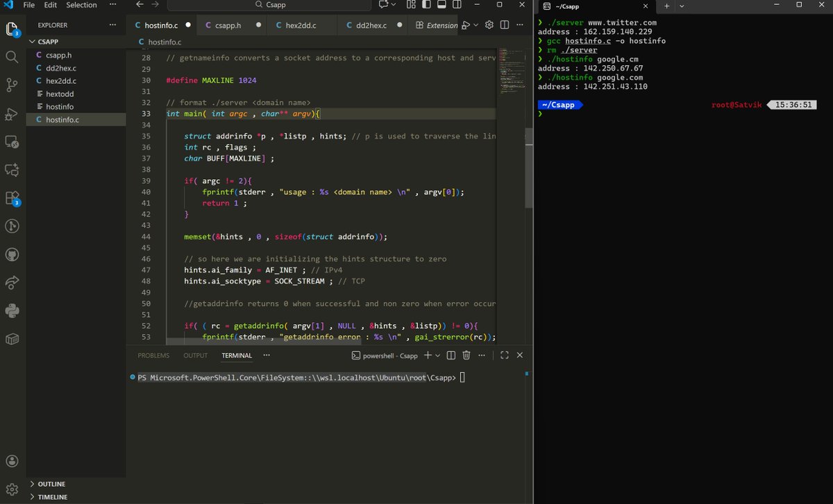Open the Extensions view with badge 3

click(x=12, y=199)
